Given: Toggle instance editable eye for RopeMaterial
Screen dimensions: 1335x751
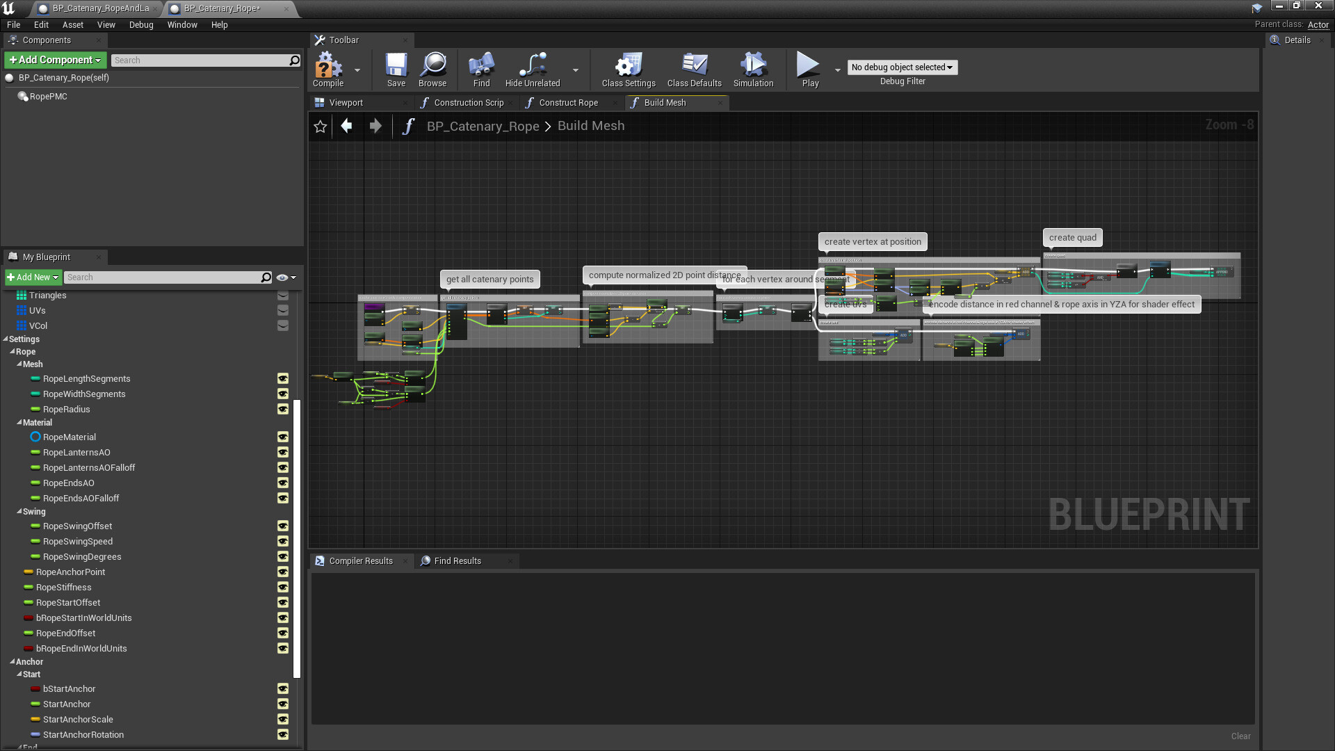Looking at the screenshot, I should pos(283,437).
